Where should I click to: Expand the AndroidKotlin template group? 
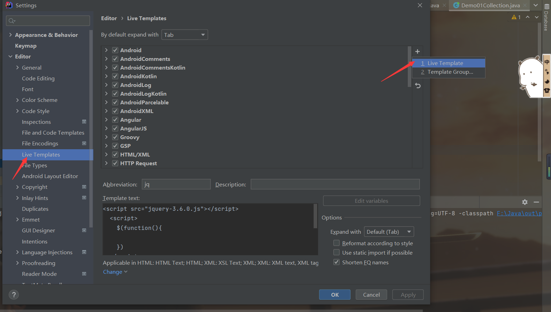coord(106,76)
